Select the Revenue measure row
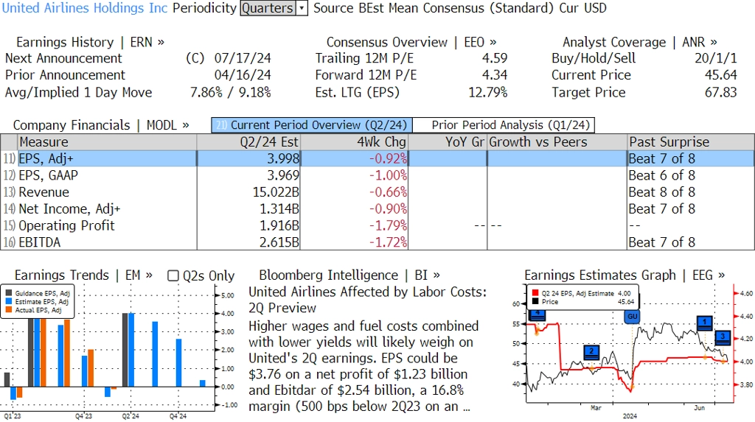755x422 pixels. 377,192
